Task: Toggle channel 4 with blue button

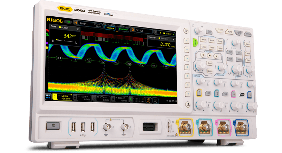Action: [x=249, y=95]
